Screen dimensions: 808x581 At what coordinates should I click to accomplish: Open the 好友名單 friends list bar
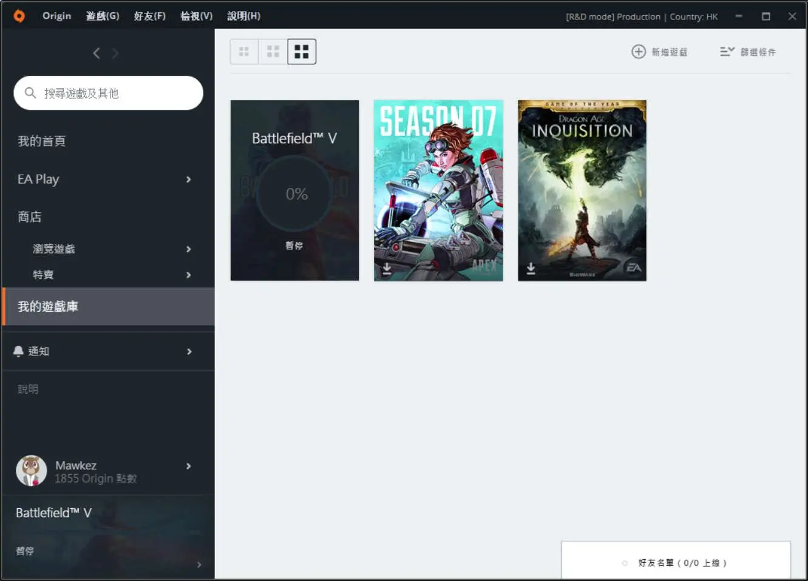click(676, 560)
